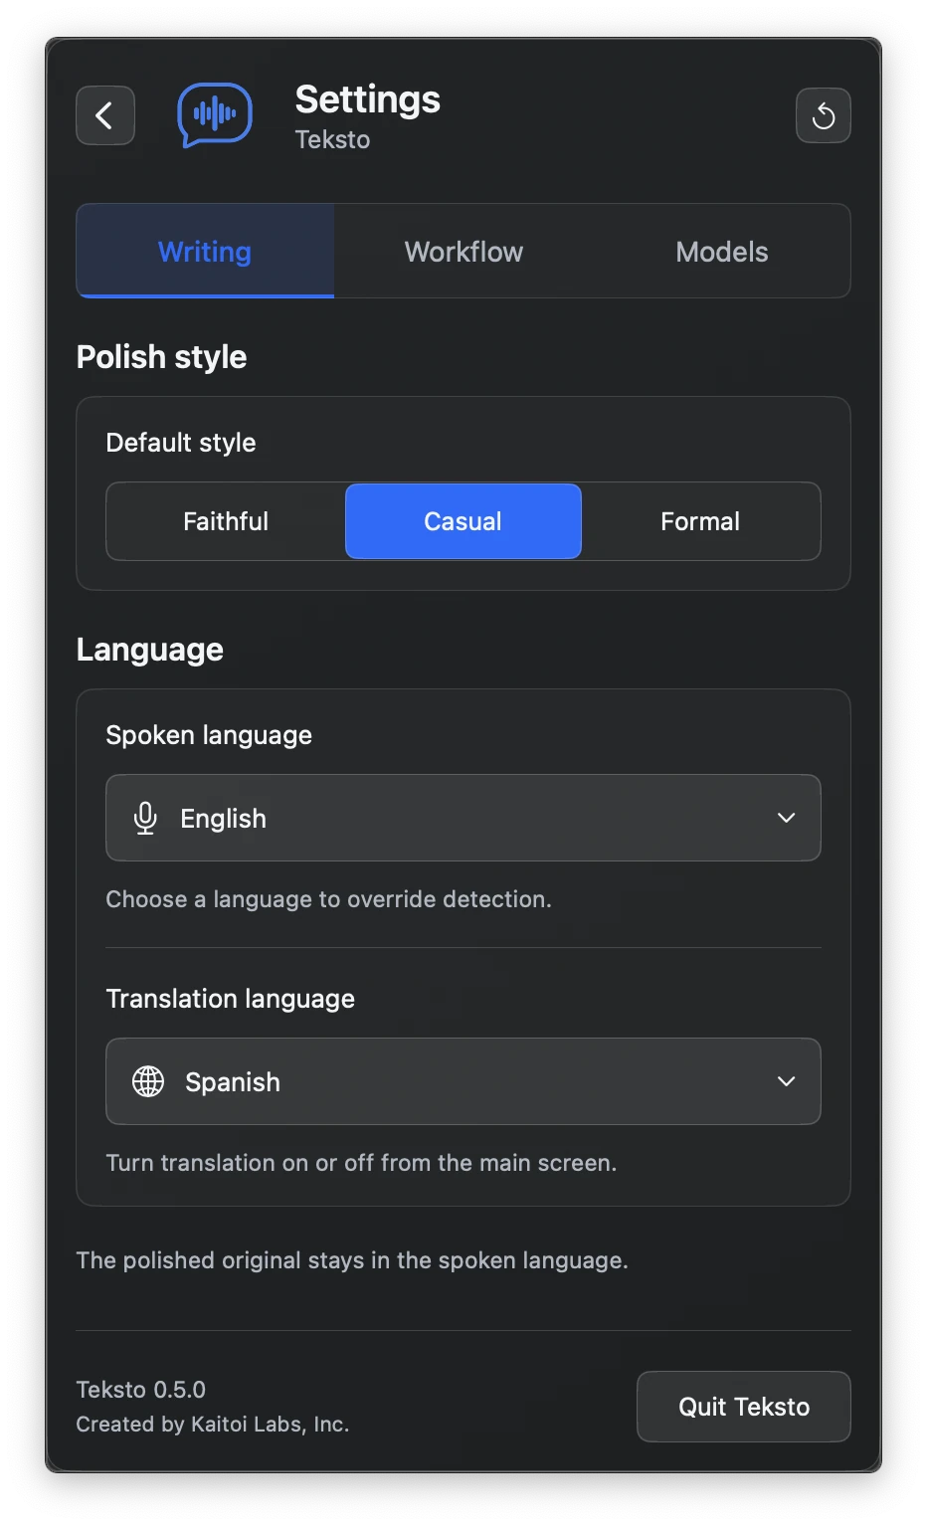Expand the chevron beside English
Screen dimensions: 927x1526
click(x=786, y=818)
